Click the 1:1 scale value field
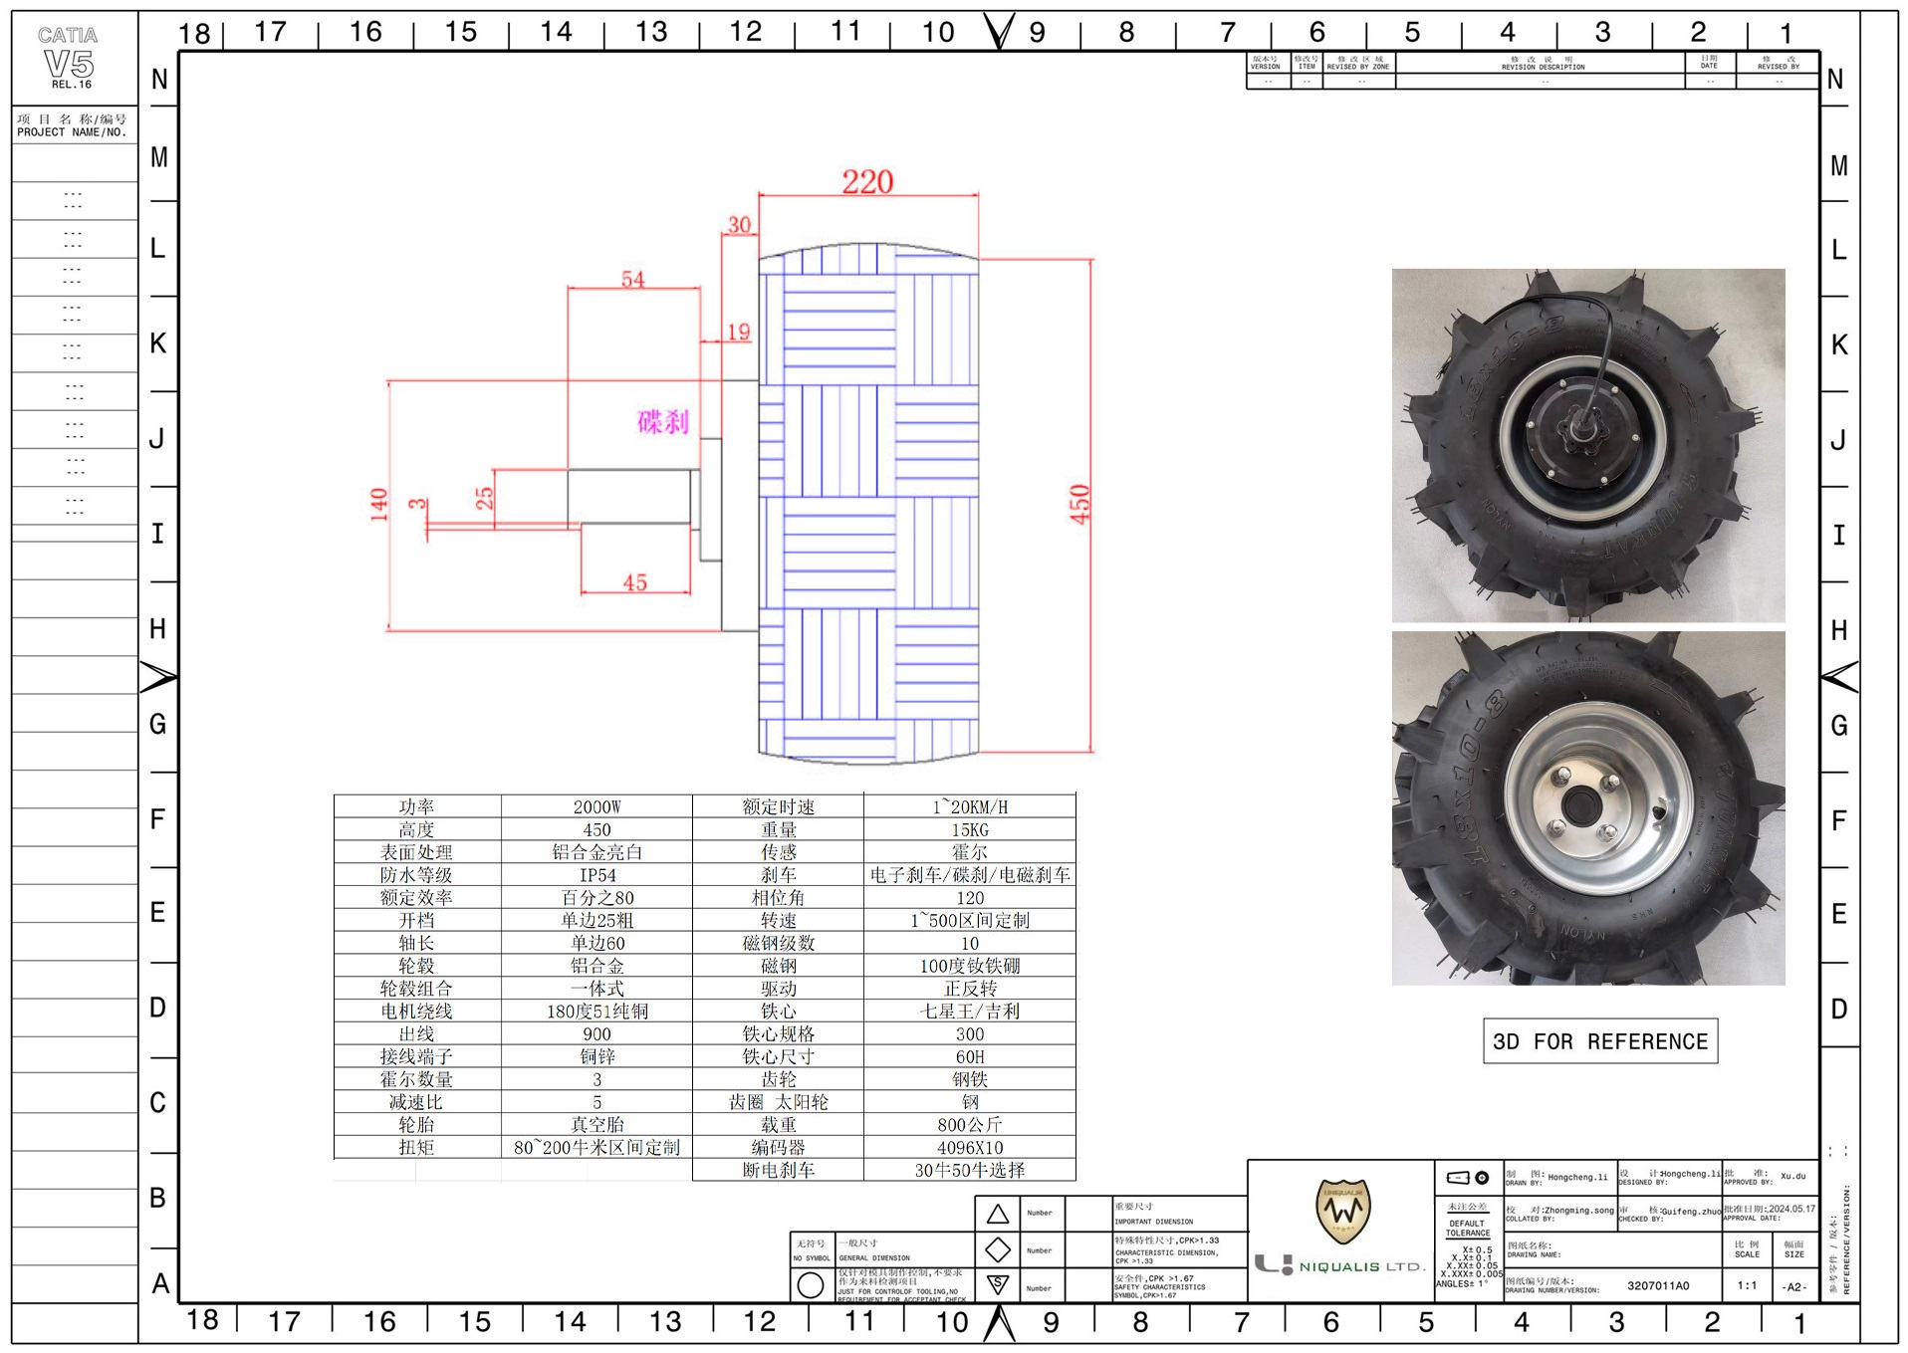 tap(1747, 1285)
